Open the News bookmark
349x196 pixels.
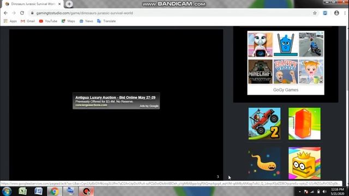(x=86, y=21)
